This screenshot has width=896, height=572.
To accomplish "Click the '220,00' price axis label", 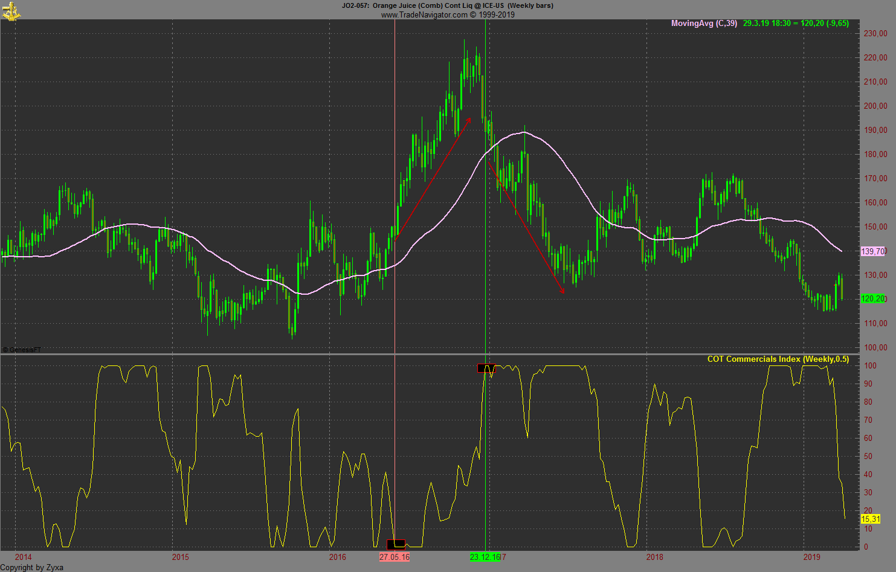I will 875,57.
